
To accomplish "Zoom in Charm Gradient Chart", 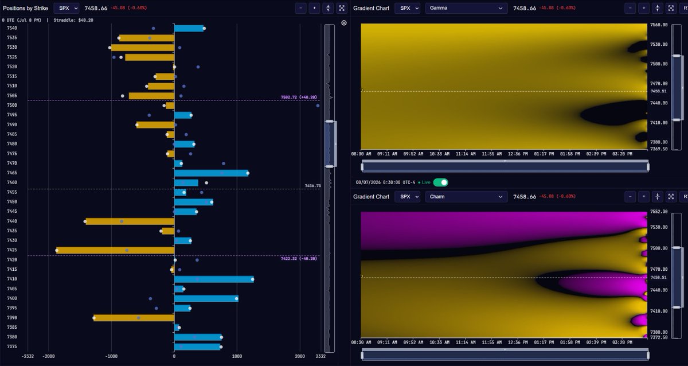I will 644,196.
